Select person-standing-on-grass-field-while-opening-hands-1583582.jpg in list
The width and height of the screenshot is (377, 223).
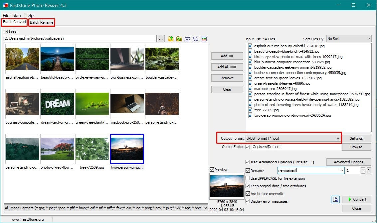[x=307, y=99]
